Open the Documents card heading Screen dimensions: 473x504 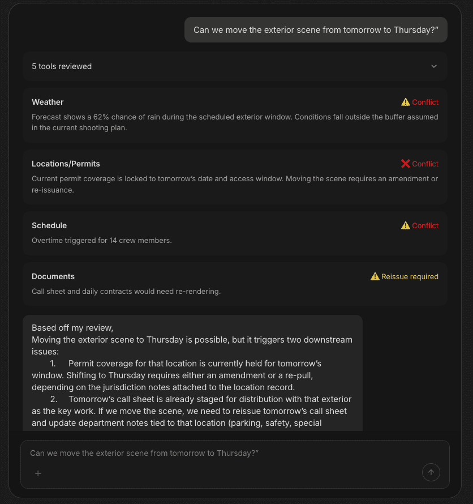53,276
